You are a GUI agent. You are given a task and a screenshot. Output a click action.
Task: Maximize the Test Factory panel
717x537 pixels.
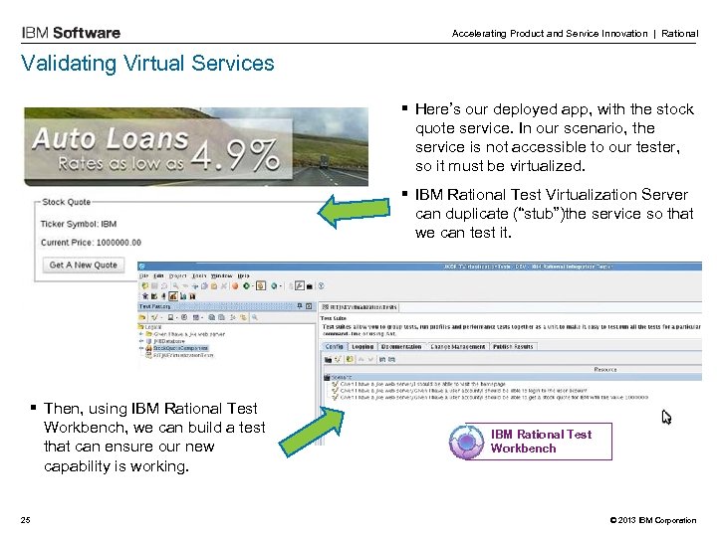pos(309,306)
